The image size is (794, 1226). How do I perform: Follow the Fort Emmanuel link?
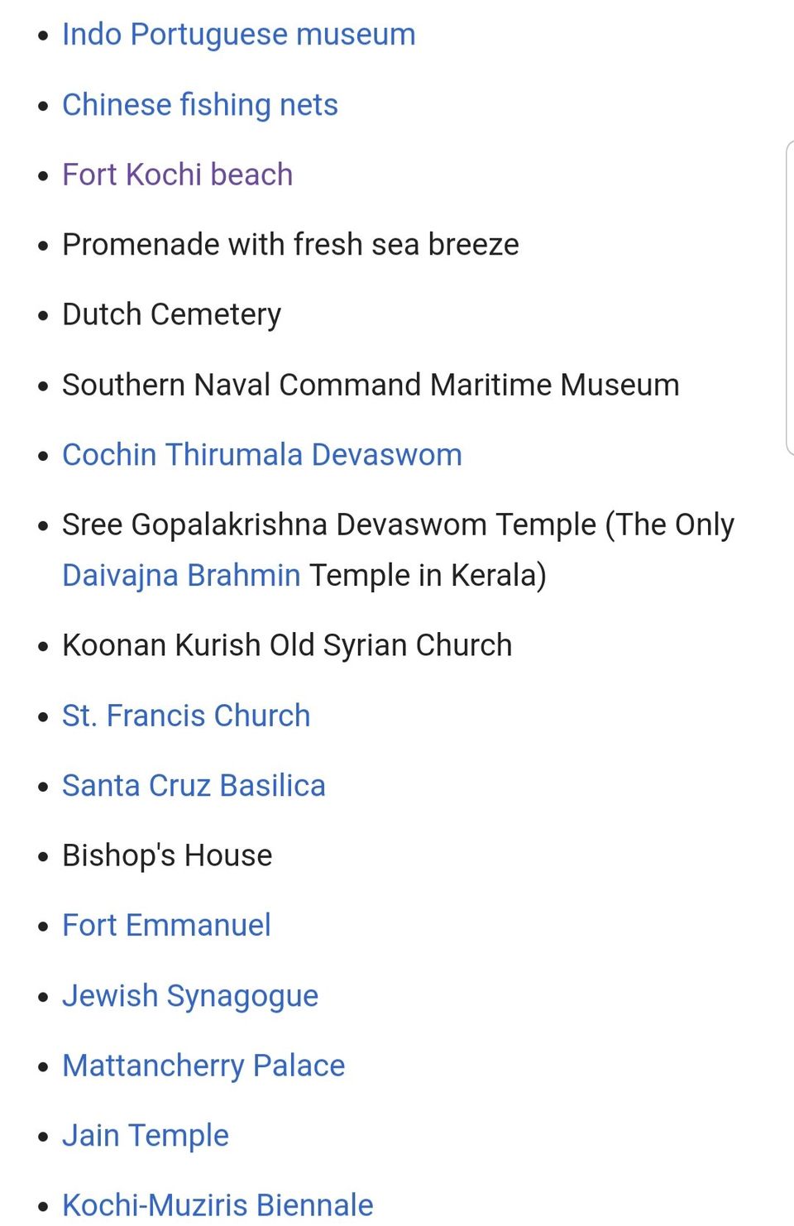(x=166, y=926)
